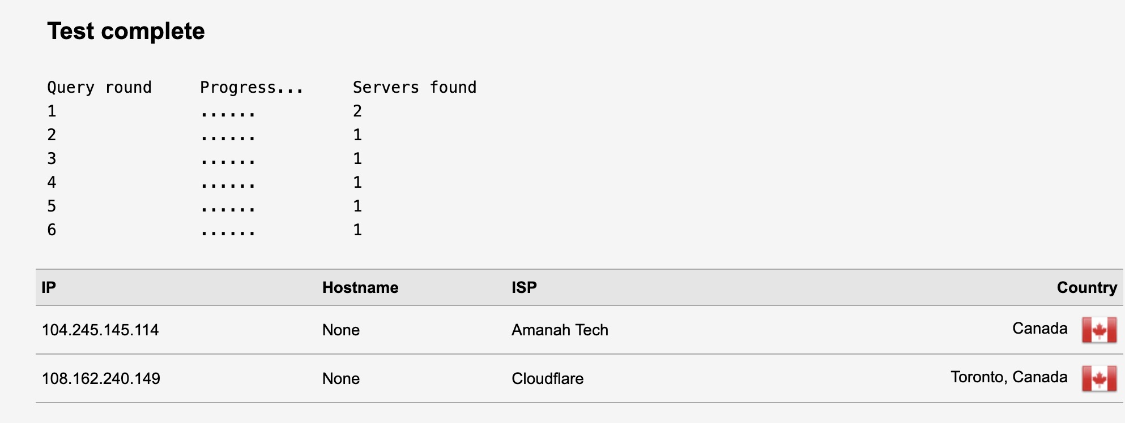The image size is (1125, 423).
Task: Click the Canada flag in the Cloudflare row
Action: (1099, 378)
